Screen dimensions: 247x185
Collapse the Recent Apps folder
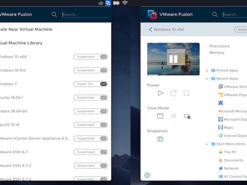[207, 79]
